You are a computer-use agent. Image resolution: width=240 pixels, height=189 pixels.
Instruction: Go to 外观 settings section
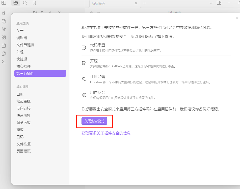click(x=20, y=52)
